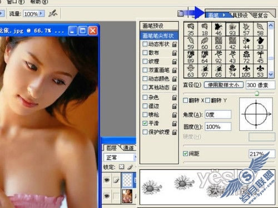Select brush preset 89
278x208 pixels.
pos(191,57)
